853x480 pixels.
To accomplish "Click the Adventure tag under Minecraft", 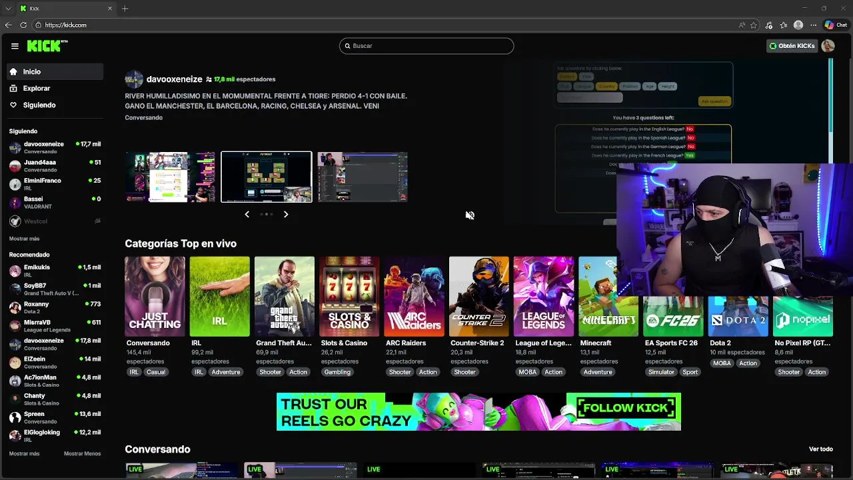I will (x=598, y=372).
